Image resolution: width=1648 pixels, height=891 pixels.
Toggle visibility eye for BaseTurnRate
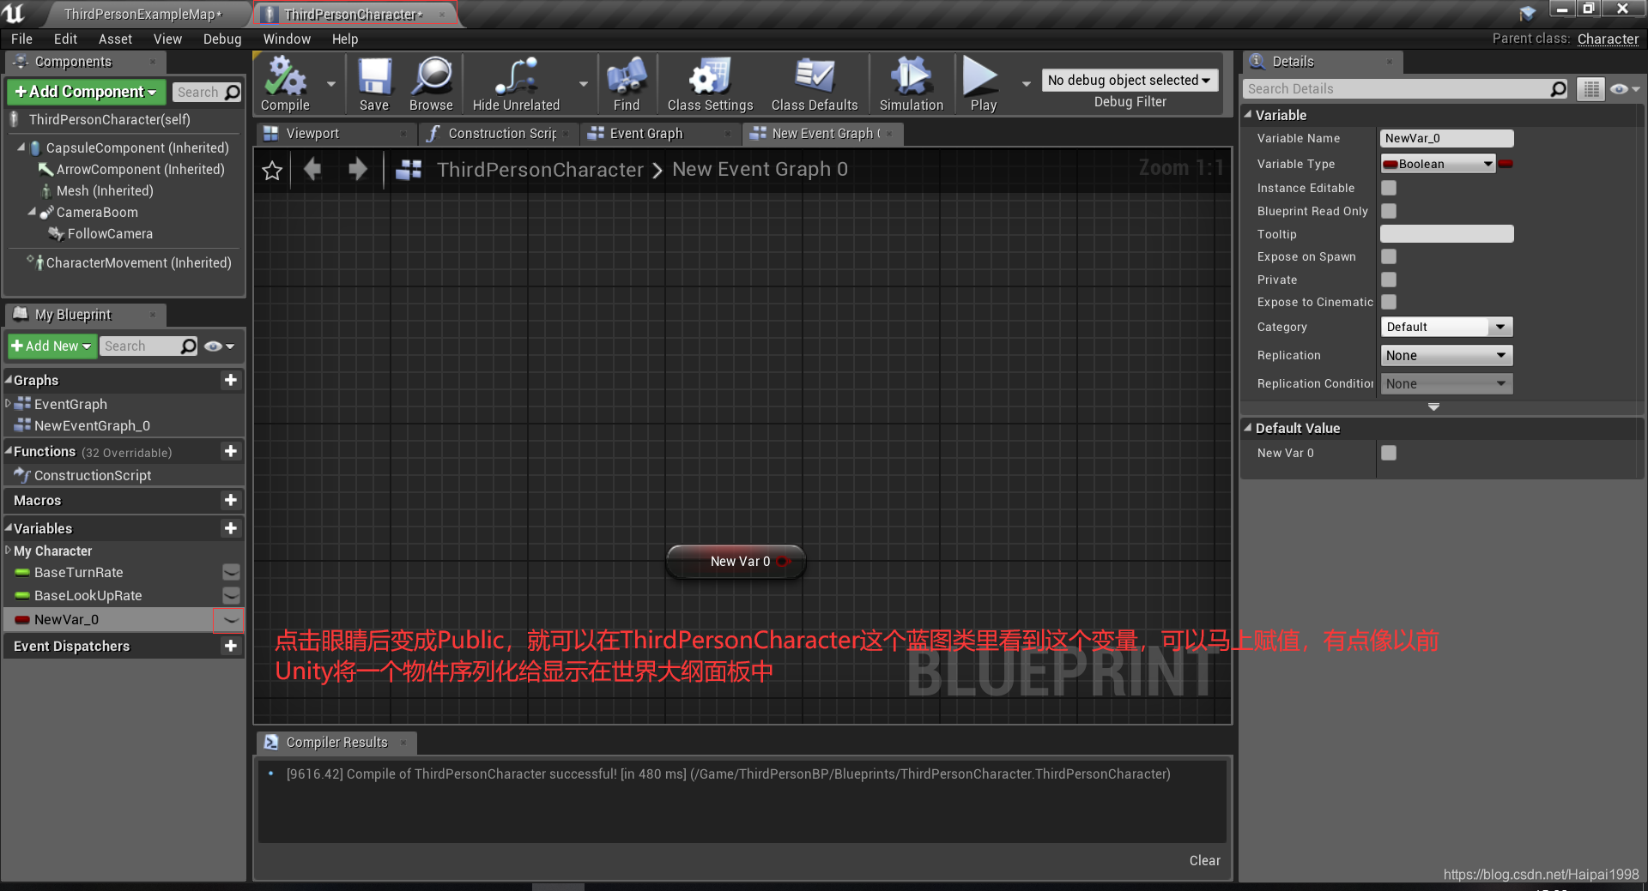[x=231, y=572]
